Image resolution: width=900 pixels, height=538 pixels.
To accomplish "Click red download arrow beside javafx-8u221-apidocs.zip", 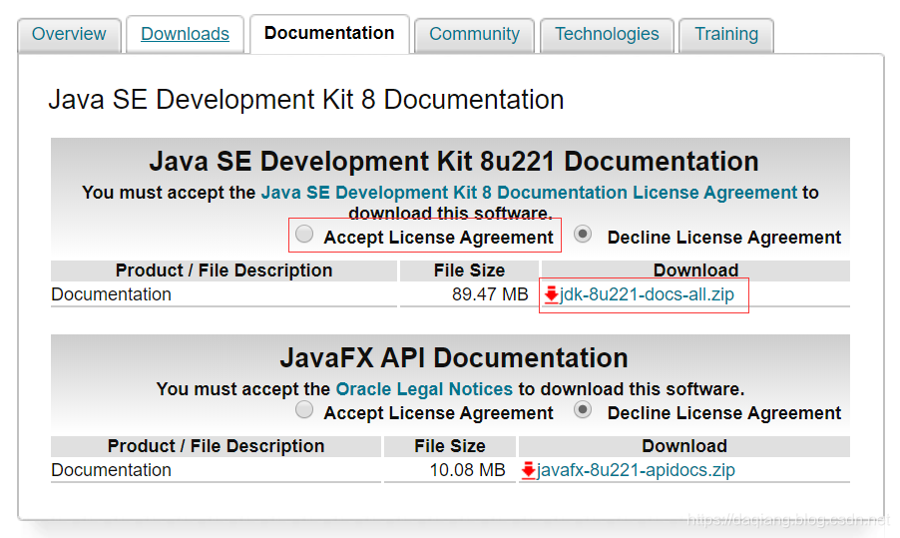I will 528,470.
